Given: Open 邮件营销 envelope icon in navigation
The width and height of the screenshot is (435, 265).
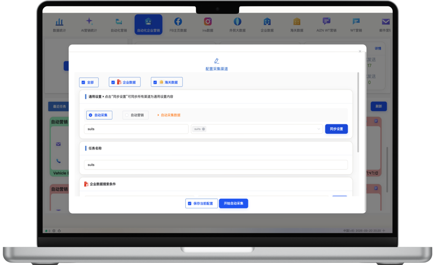Looking at the screenshot, I should tap(386, 21).
